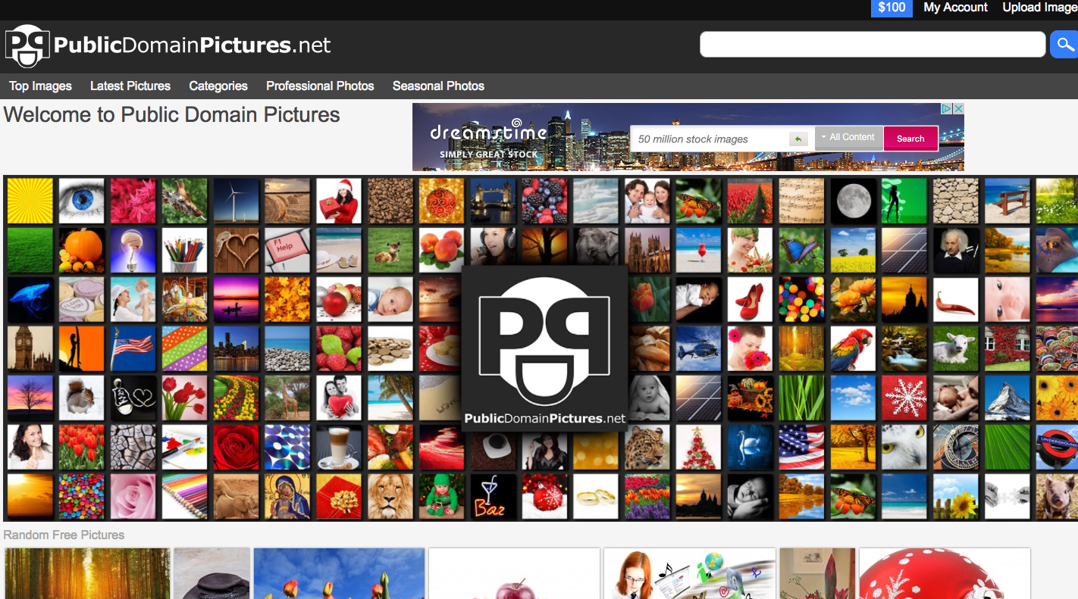Open the carousel horse thumbnail
This screenshot has height=599, width=1078.
[x=185, y=299]
